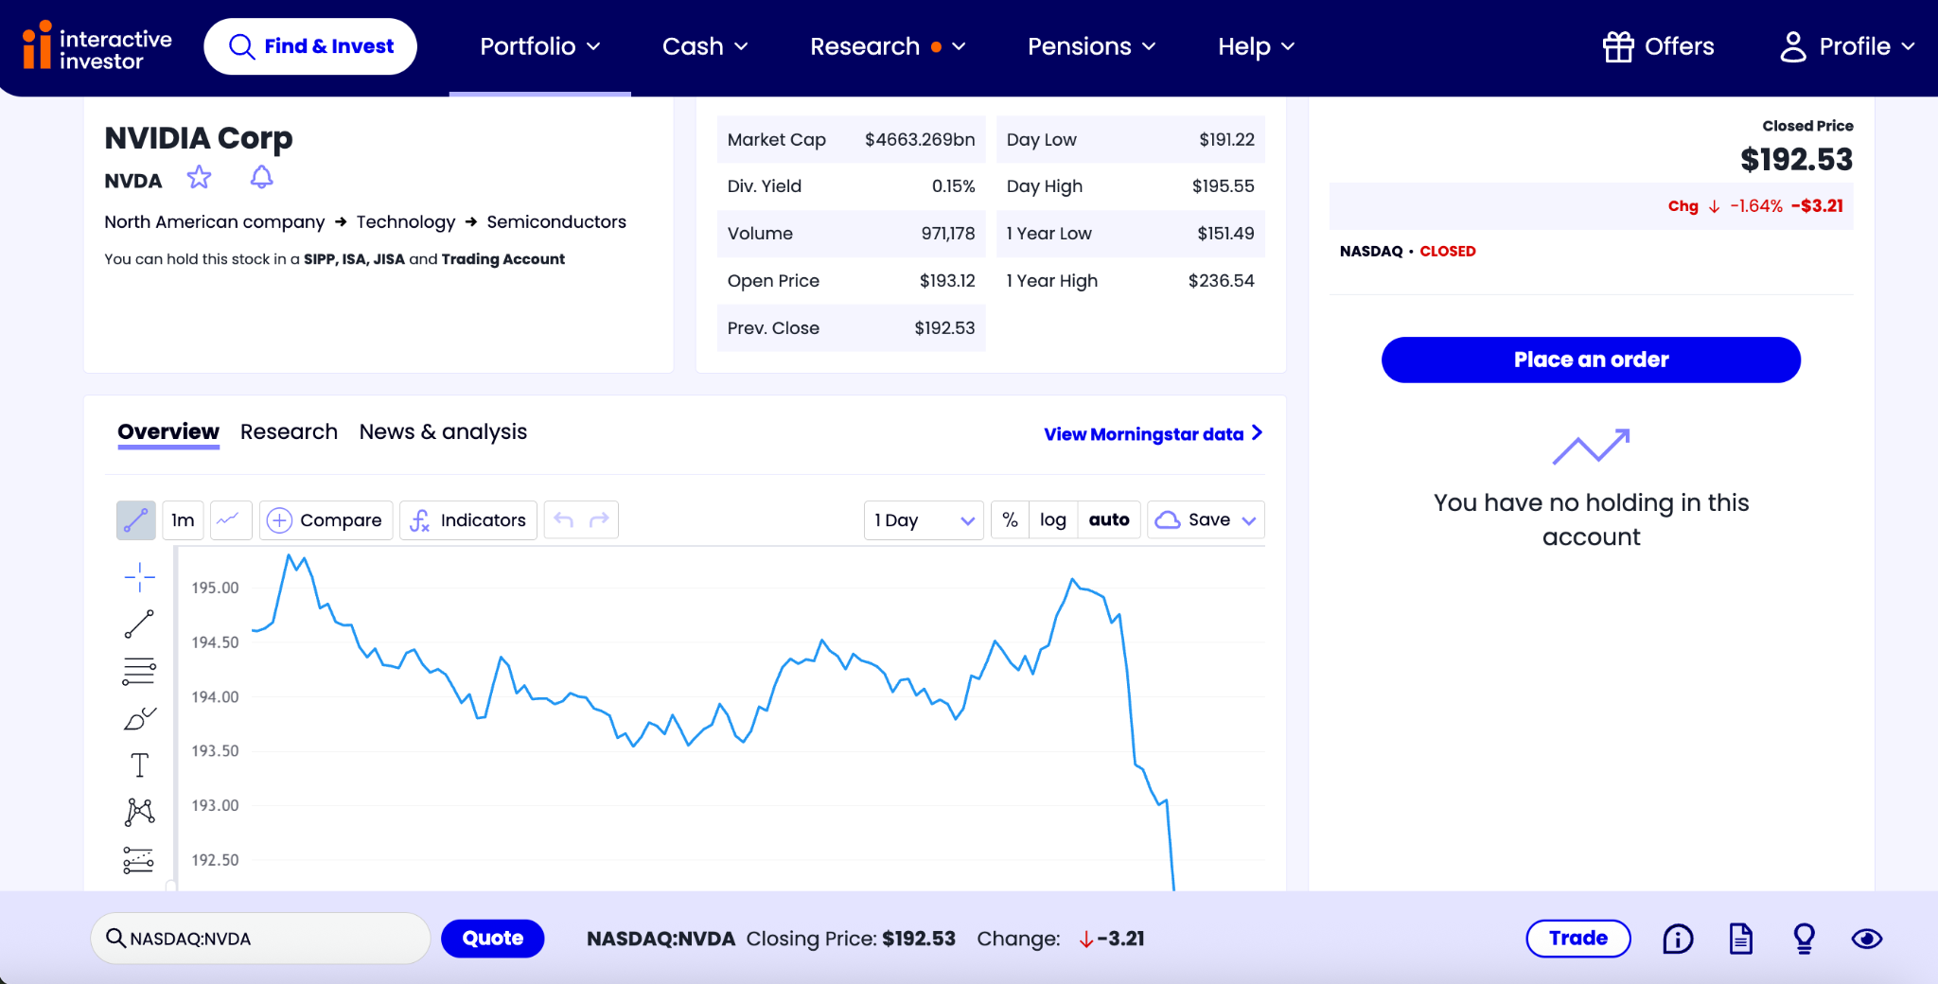Expand the Portfolio menu
This screenshot has width=1938, height=984.
(x=539, y=46)
